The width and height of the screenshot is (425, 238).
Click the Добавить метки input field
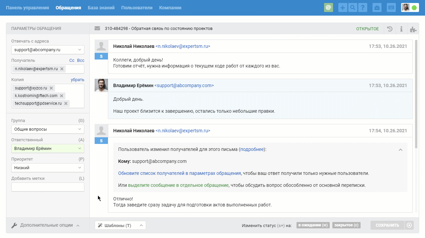tap(47, 187)
